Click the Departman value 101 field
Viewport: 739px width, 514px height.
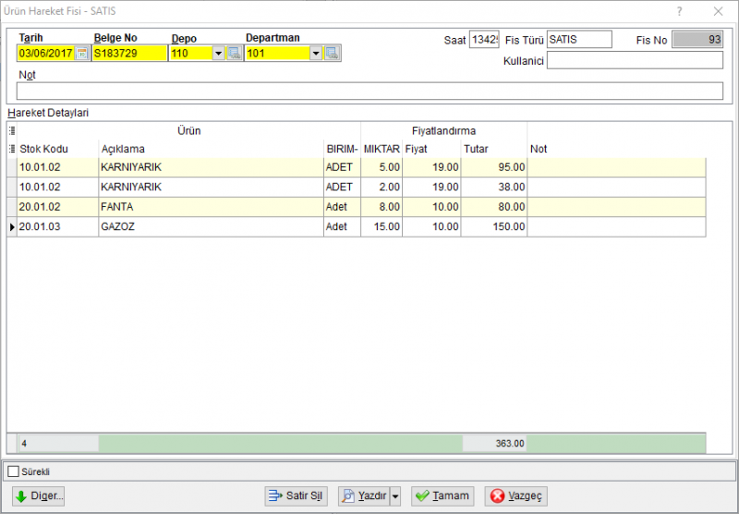pyautogui.click(x=278, y=54)
